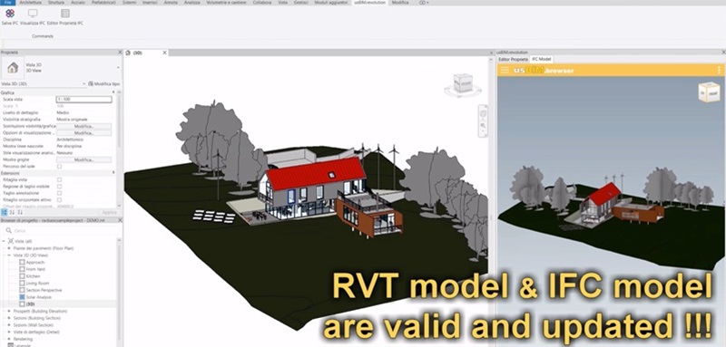Click the Solar Analysis view box icon
The height and width of the screenshot is (347, 726).
pyautogui.click(x=22, y=297)
